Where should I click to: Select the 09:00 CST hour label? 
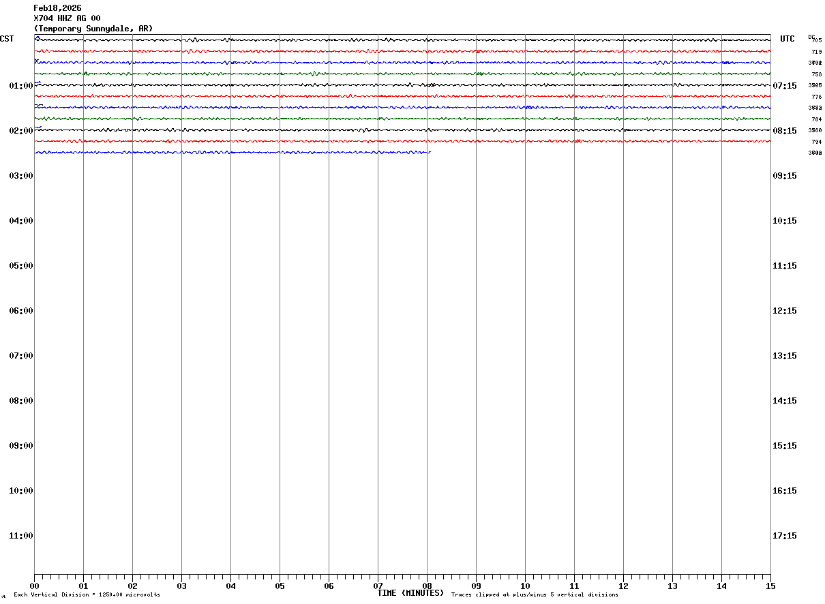21,446
